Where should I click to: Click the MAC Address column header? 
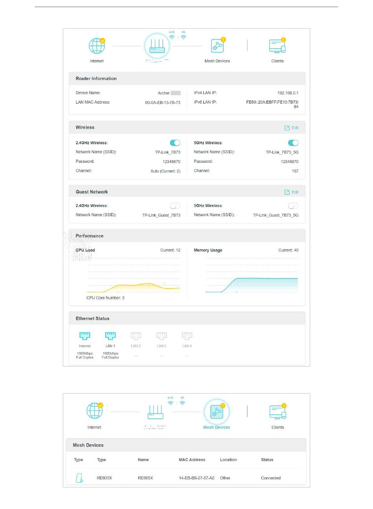[x=192, y=460]
